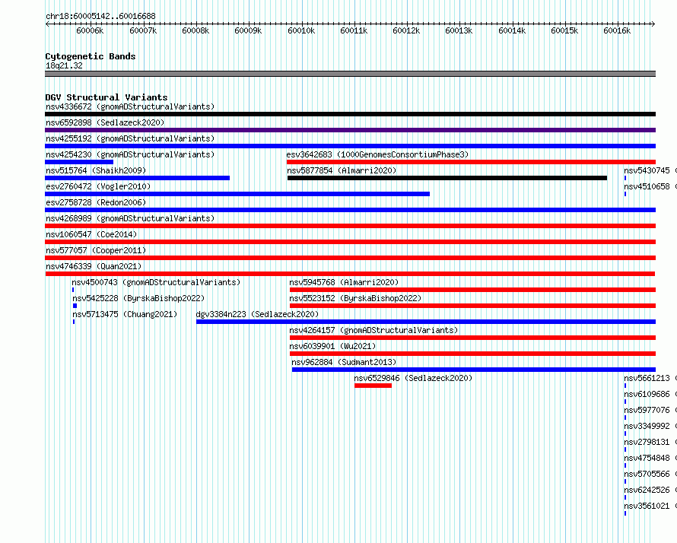The width and height of the screenshot is (677, 543).
Task: Open esv3642683 (1000GenomesConsortiumPhase3) label
Action: [x=377, y=154]
